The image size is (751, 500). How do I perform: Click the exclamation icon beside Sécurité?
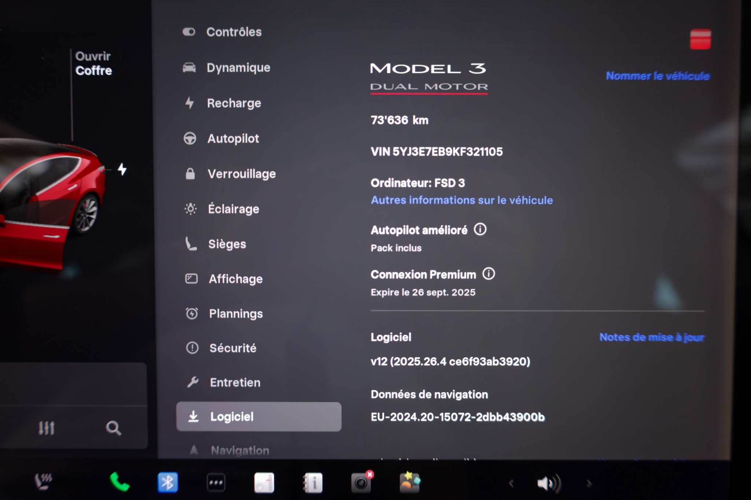(x=193, y=348)
